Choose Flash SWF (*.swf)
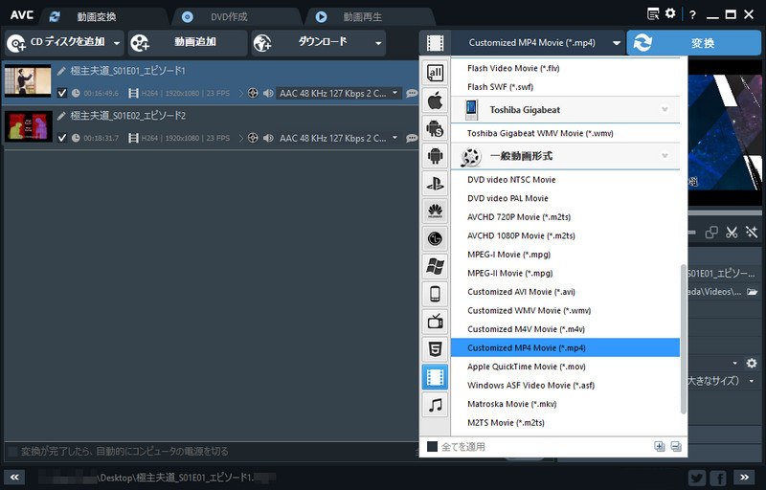 coord(565,87)
